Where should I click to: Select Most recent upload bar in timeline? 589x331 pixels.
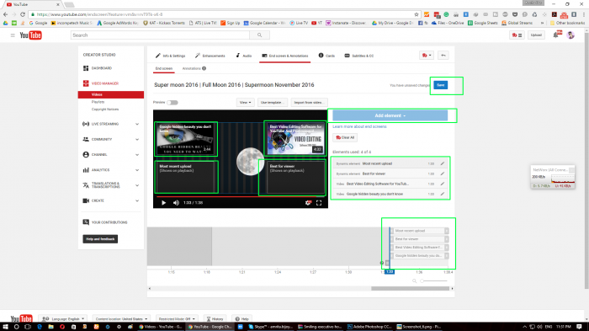[419, 231]
